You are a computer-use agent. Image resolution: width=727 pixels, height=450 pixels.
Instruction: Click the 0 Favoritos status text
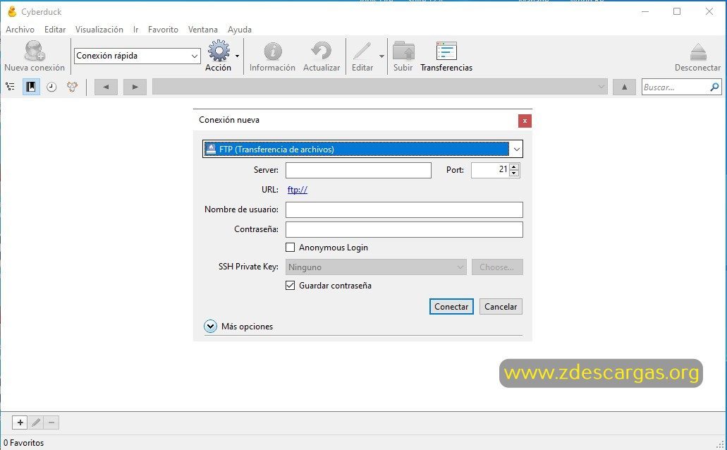point(24,442)
